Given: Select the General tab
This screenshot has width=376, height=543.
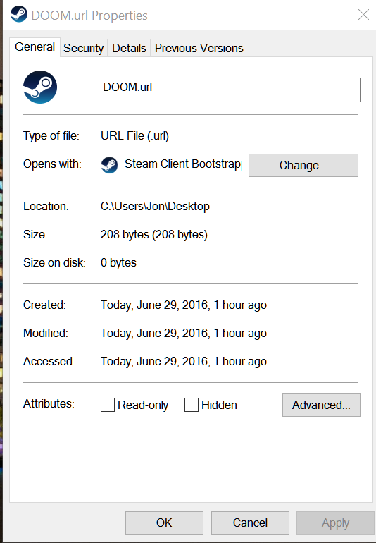Looking at the screenshot, I should click(35, 47).
